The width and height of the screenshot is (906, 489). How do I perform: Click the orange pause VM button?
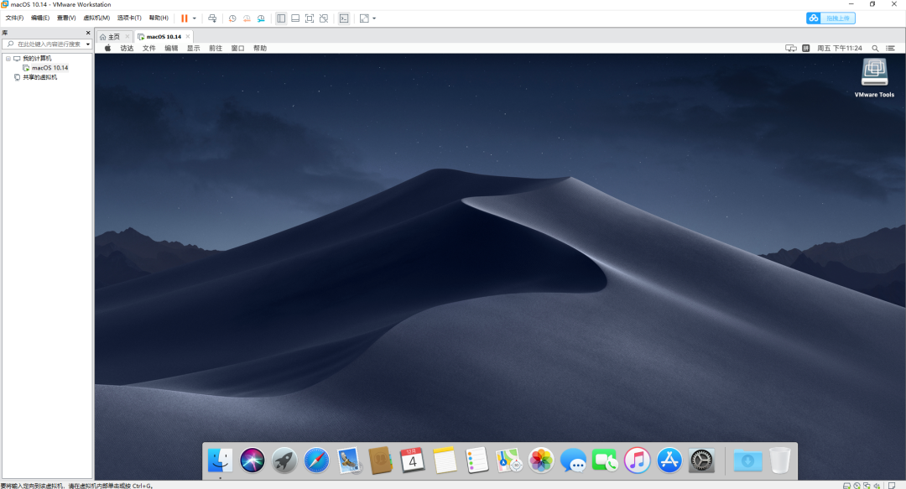(185, 18)
